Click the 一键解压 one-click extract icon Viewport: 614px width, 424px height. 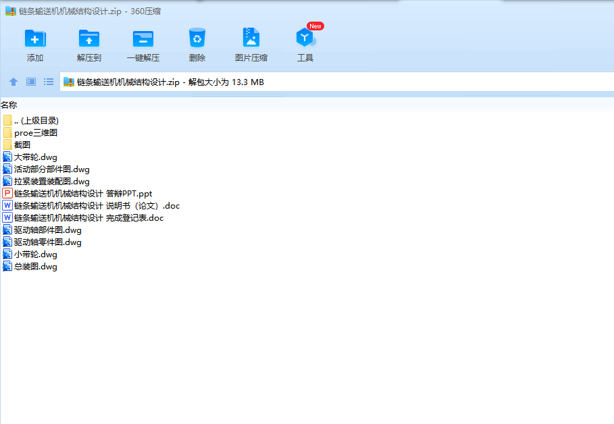point(143,38)
